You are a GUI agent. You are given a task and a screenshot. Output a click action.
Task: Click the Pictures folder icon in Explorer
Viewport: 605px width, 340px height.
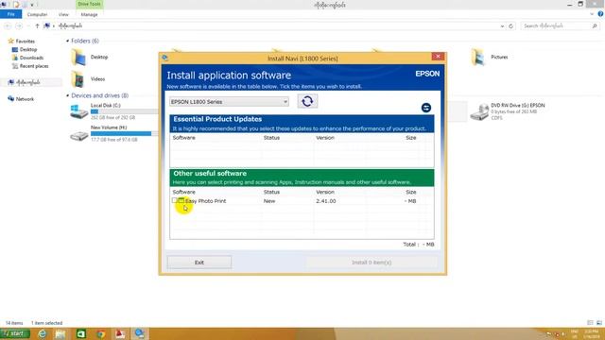tap(478, 58)
